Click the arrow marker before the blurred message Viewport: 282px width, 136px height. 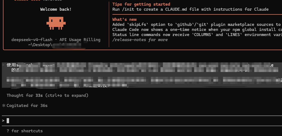(3, 65)
